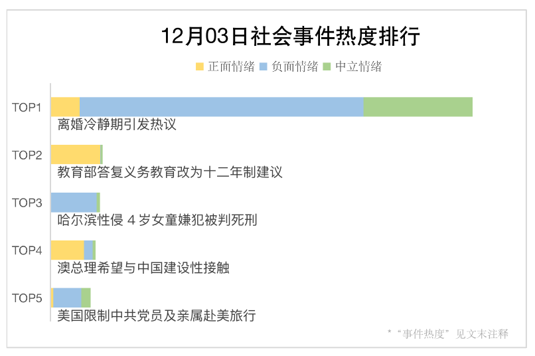This screenshot has width=535, height=356.
Task: Click the green 中立情绪 legend swatch
Action: coord(327,66)
